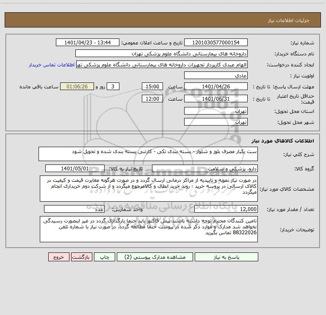The image size is (326, 315).
Task: Click the remaining time countdown 01:06:26
Action: click(x=77, y=86)
